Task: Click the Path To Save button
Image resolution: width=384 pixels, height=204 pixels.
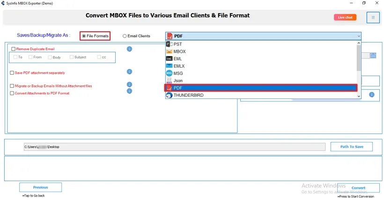Action: pos(351,147)
